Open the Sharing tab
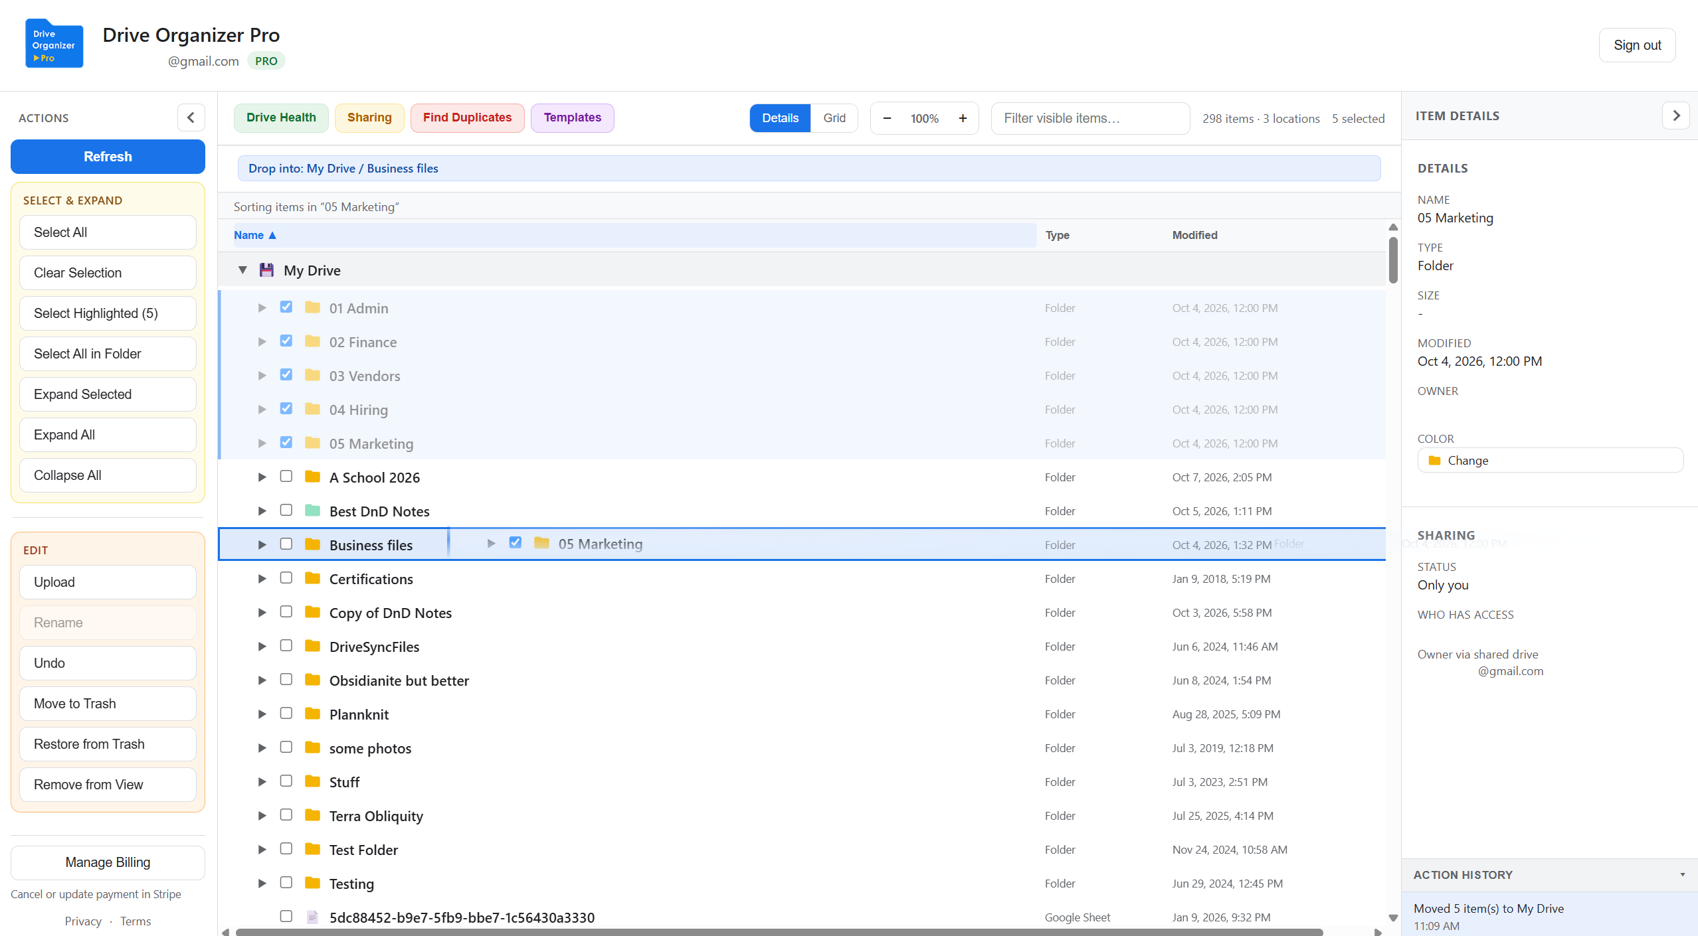1698x936 pixels. (369, 117)
